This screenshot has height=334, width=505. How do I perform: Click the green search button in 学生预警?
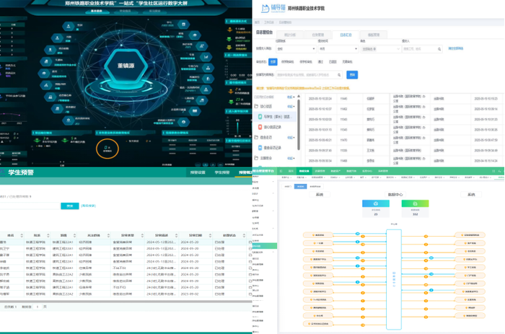tap(70, 206)
